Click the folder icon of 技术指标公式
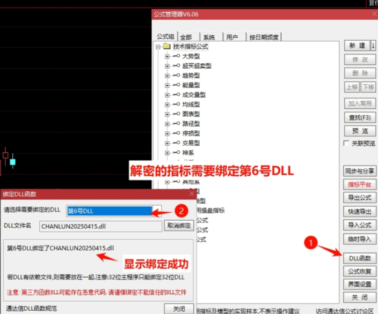 pyautogui.click(x=167, y=46)
